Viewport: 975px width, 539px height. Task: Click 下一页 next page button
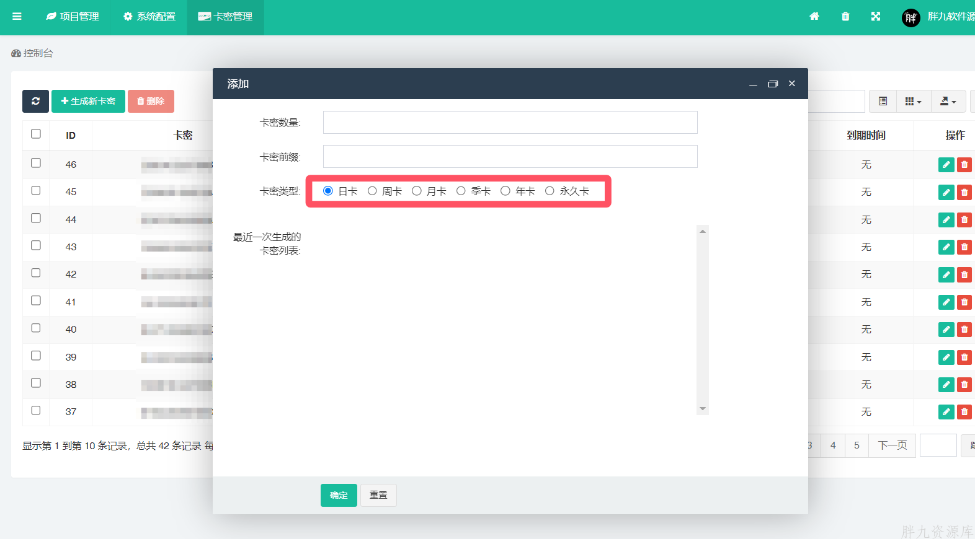pyautogui.click(x=893, y=445)
